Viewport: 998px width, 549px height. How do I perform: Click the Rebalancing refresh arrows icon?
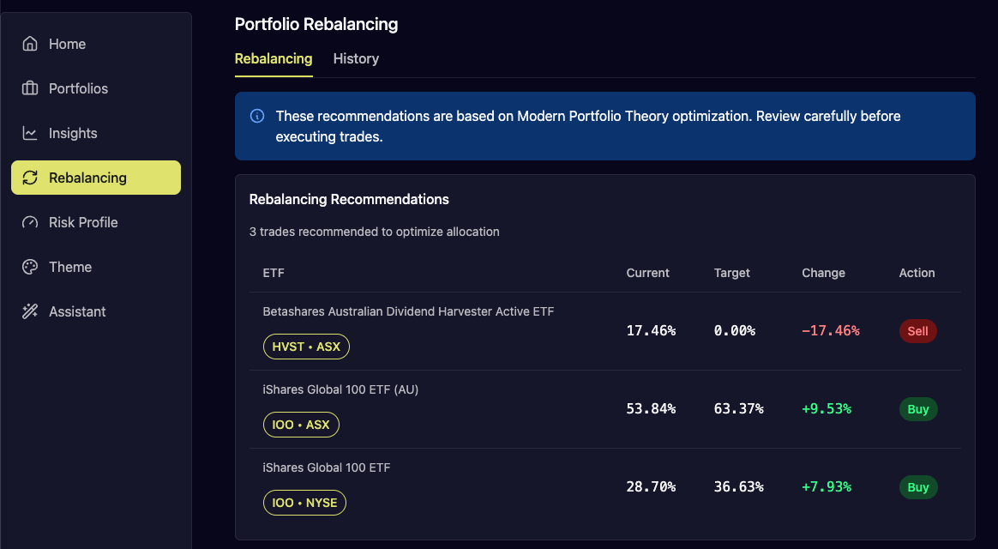pyautogui.click(x=30, y=177)
